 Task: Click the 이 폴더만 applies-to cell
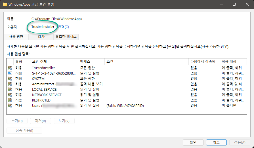229,106
